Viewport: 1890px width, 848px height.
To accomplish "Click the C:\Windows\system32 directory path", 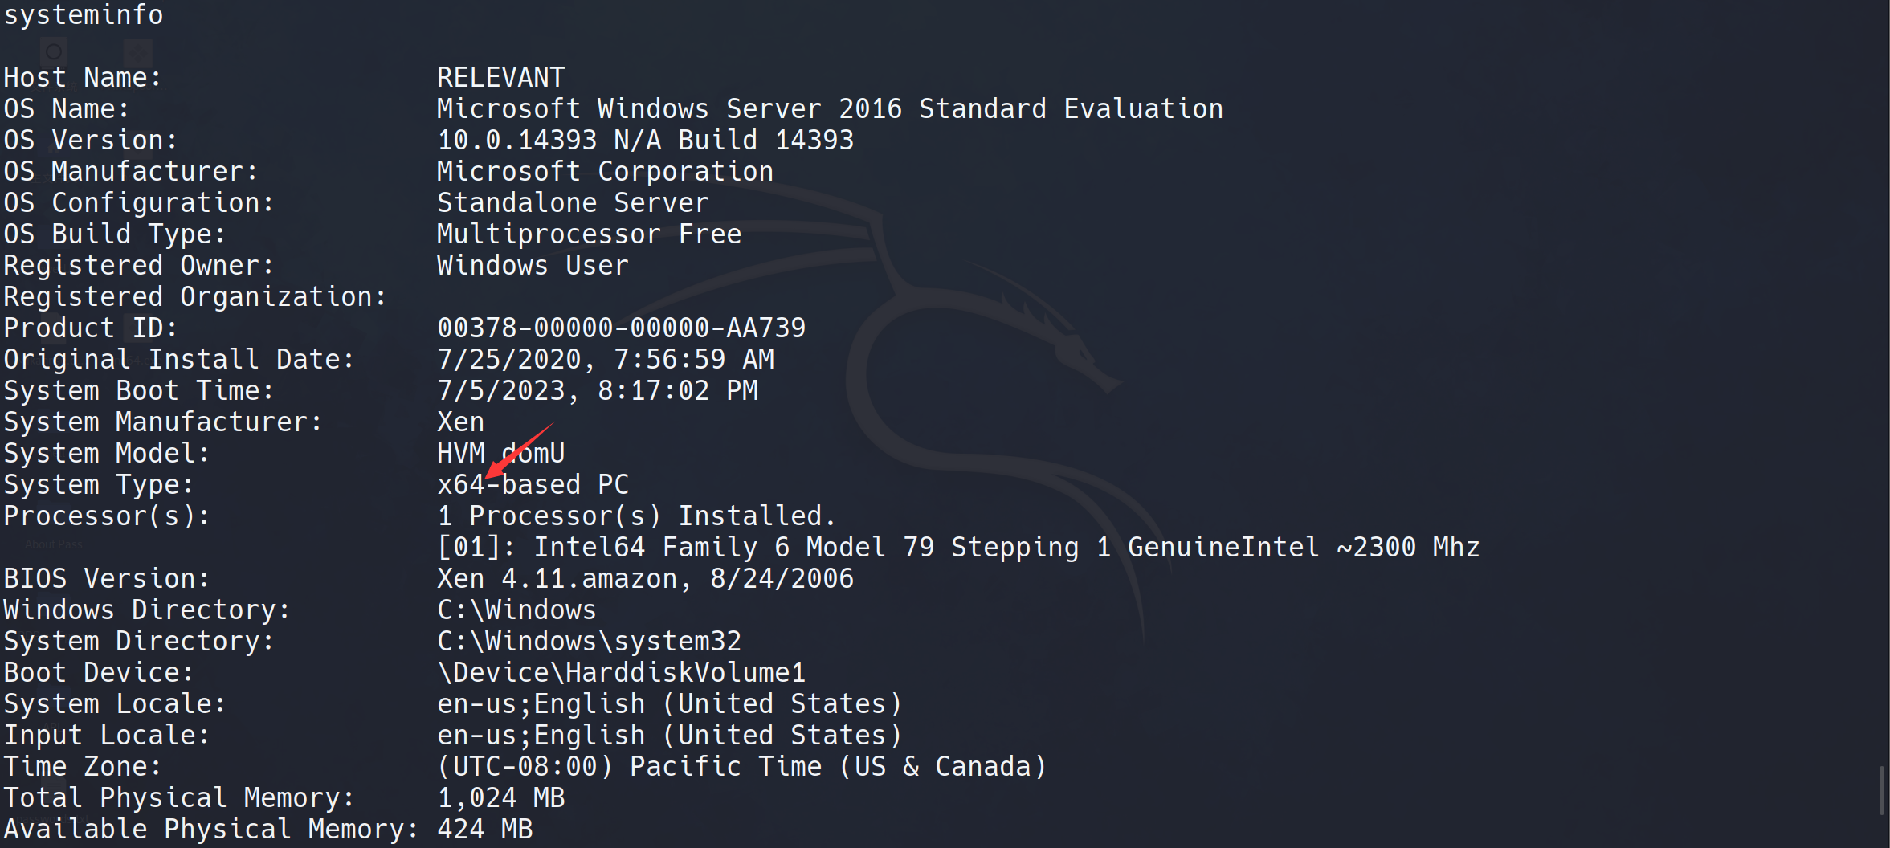I will (x=589, y=641).
